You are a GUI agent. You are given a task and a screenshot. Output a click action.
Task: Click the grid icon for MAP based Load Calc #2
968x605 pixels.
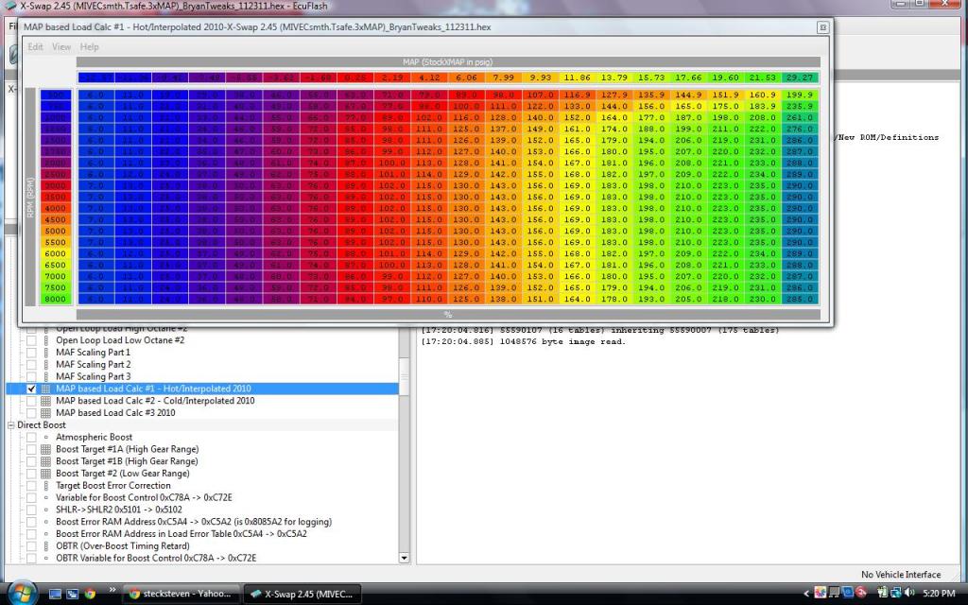click(x=45, y=401)
